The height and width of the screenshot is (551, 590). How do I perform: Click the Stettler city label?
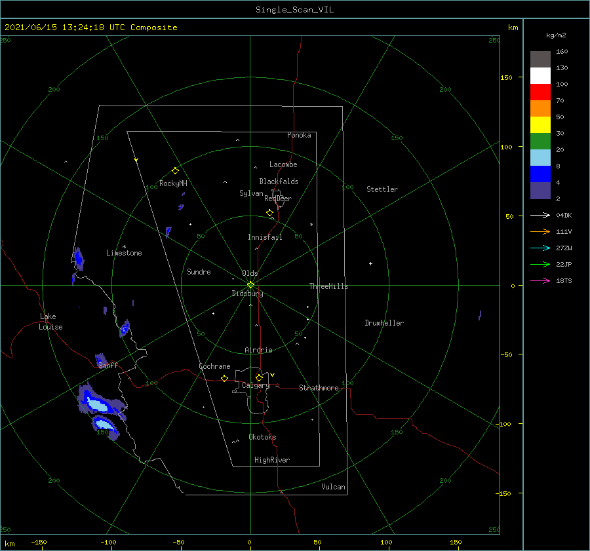click(x=382, y=189)
